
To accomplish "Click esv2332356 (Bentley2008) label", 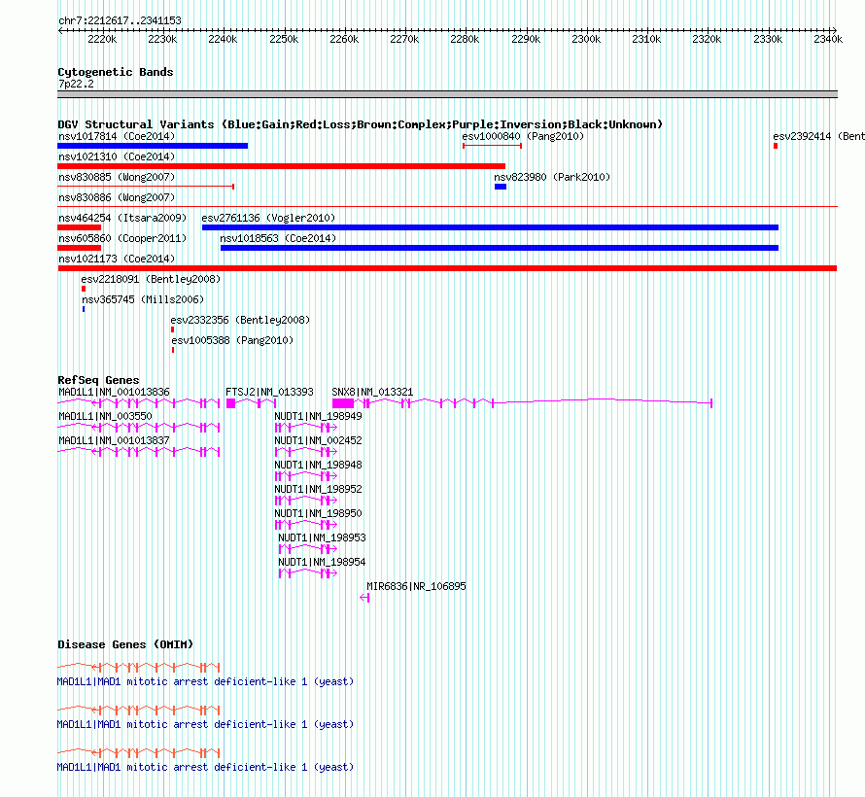I will (240, 320).
